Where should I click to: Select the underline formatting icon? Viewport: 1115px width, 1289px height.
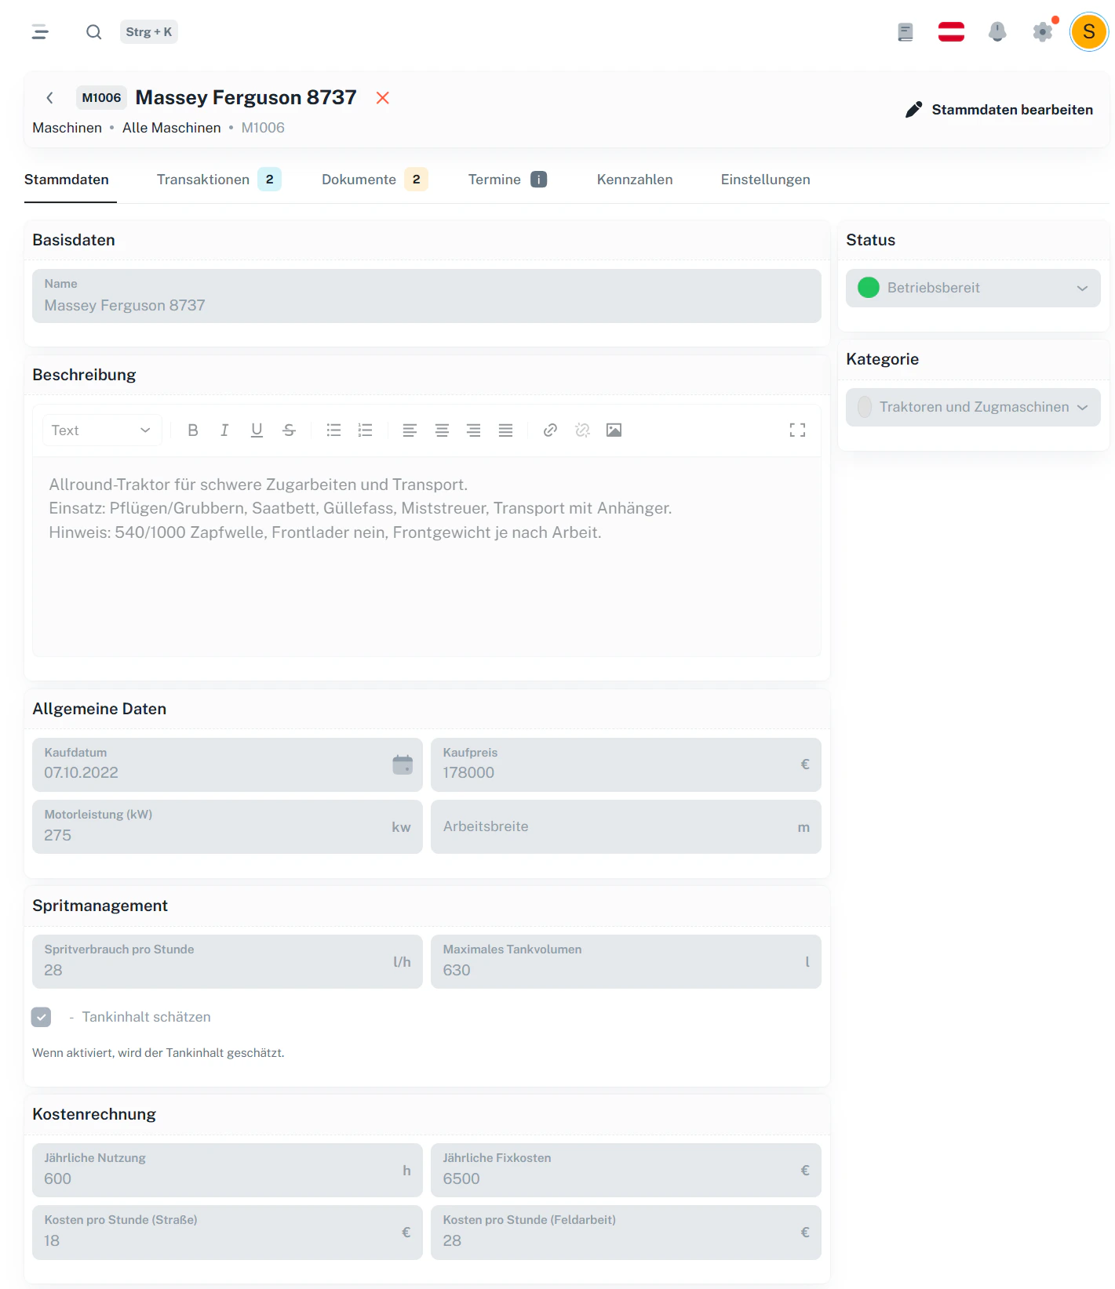(x=257, y=430)
